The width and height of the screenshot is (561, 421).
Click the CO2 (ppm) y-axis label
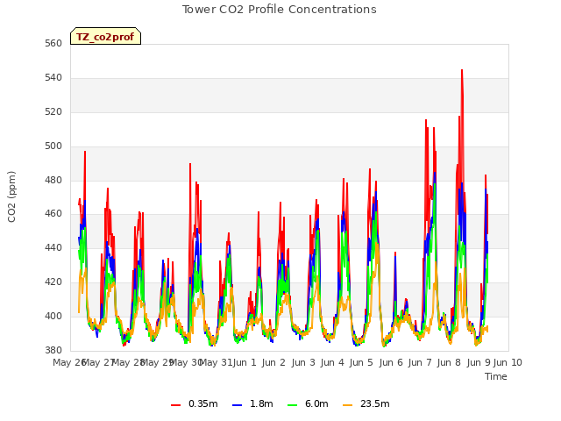(11, 196)
